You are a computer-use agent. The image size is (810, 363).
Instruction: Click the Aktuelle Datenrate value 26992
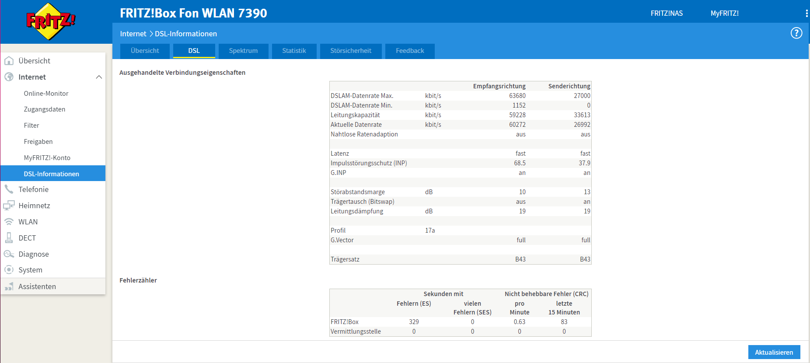(582, 125)
